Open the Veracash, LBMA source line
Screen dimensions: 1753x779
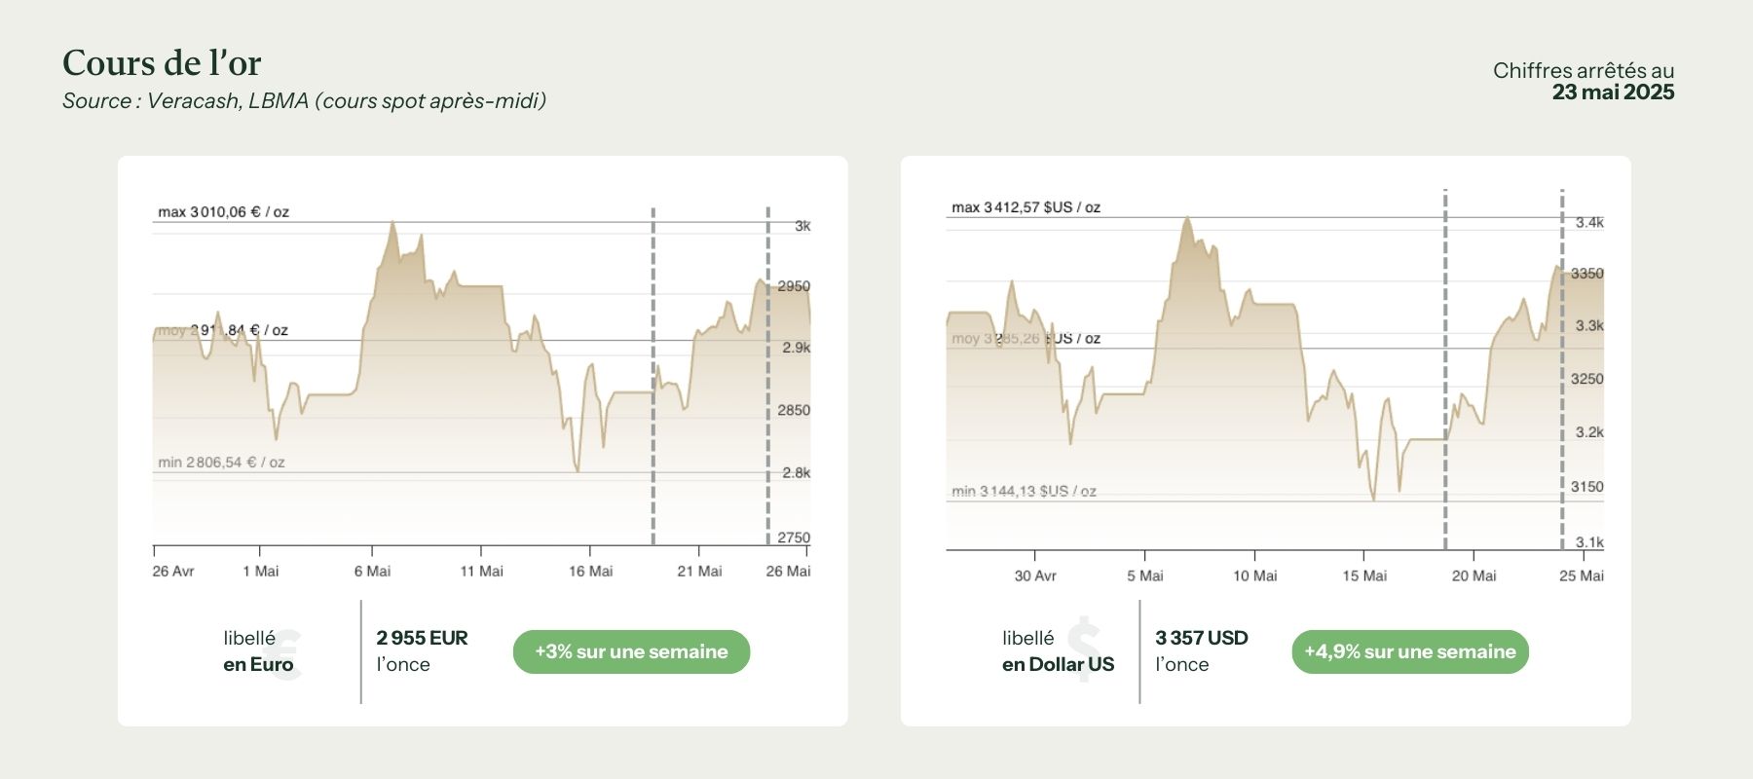point(304,101)
